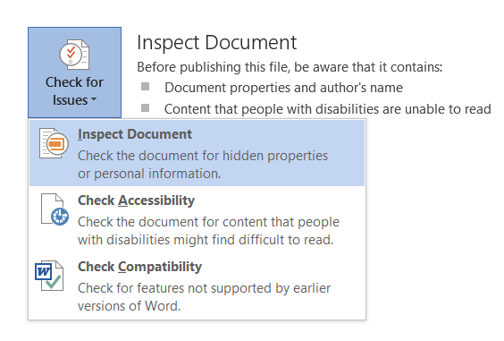The height and width of the screenshot is (341, 504).
Task: Click 'Check for features not supported' description
Action: pyautogui.click(x=204, y=288)
